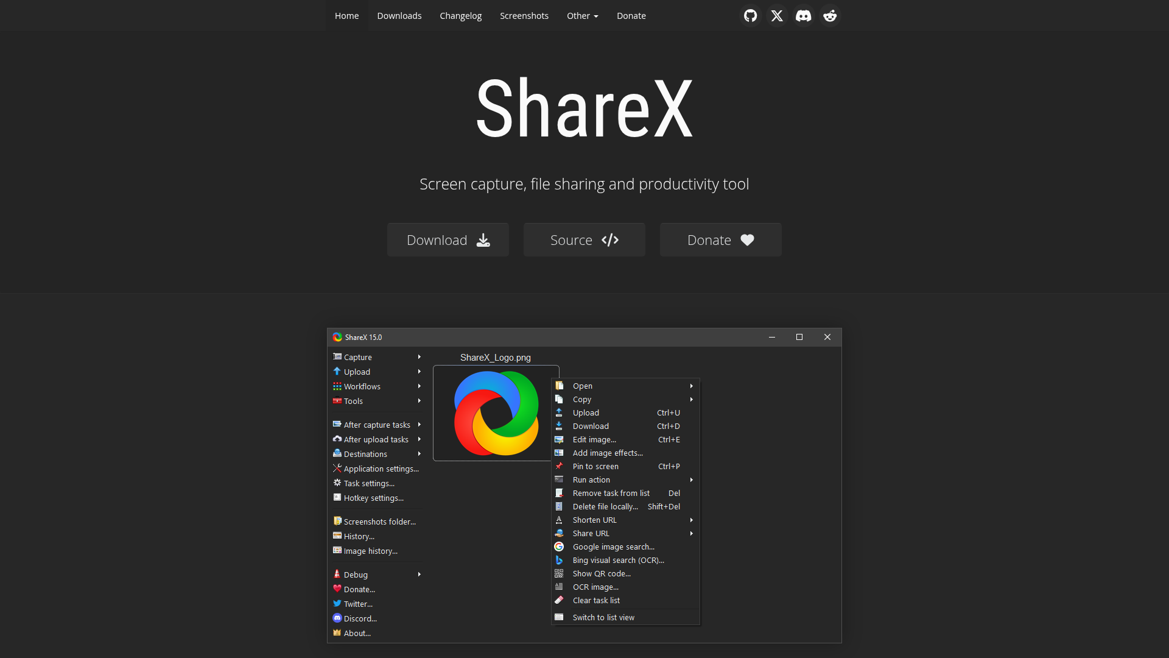This screenshot has height=658, width=1169.
Task: Open Image history
Action: coord(370,551)
